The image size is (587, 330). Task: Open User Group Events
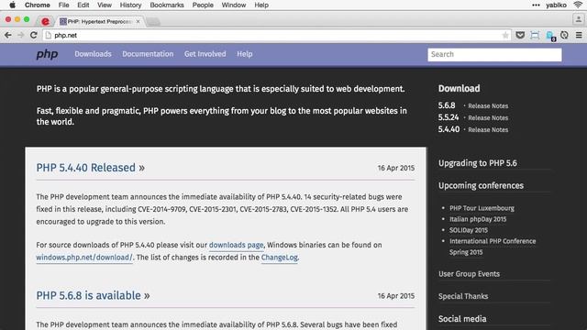pos(469,274)
